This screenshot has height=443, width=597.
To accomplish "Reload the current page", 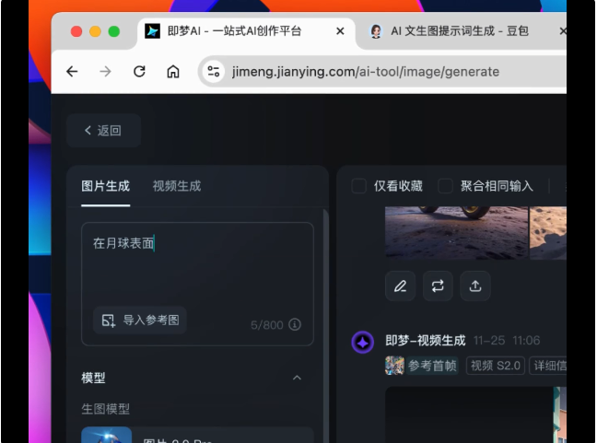I will click(x=139, y=72).
